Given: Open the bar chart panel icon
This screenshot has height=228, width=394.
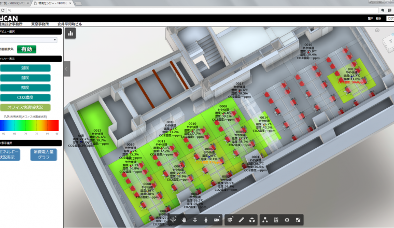Looking at the screenshot, I should pyautogui.click(x=71, y=33).
